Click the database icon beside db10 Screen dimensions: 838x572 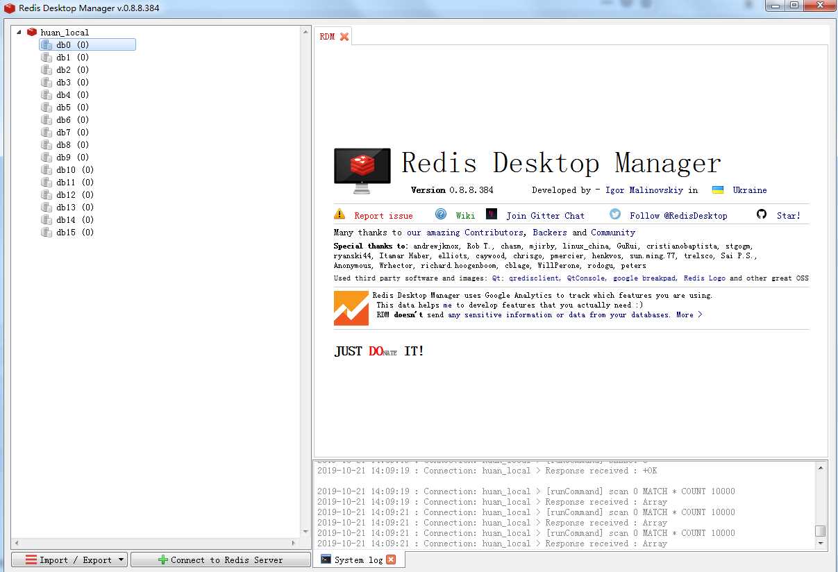pyautogui.click(x=47, y=169)
